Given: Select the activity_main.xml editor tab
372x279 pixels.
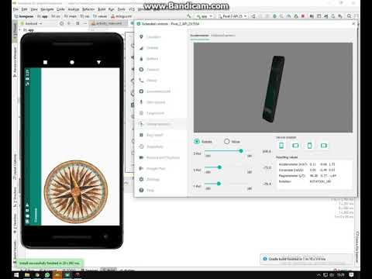Looking at the screenshot, I should point(108,23).
